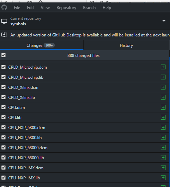Click the added-file icon for CPU.dcm
The image size is (170, 187).
(163, 107)
